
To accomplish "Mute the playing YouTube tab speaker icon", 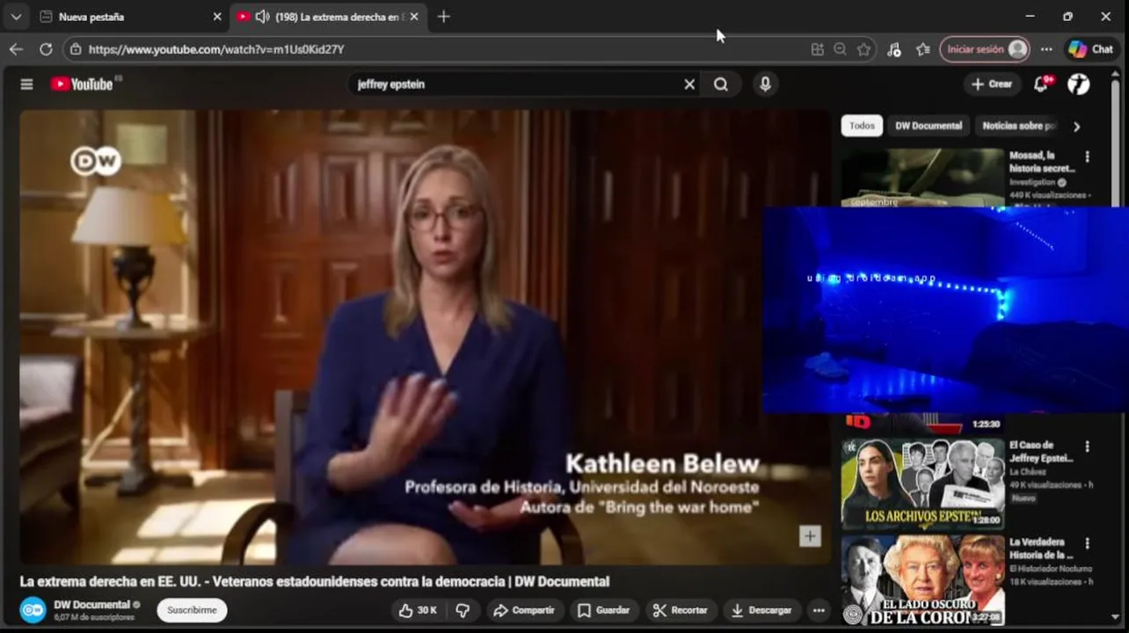I will [262, 17].
